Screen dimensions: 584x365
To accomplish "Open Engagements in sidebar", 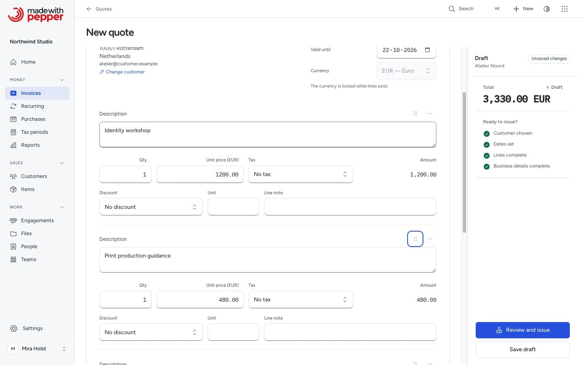I will tap(37, 221).
